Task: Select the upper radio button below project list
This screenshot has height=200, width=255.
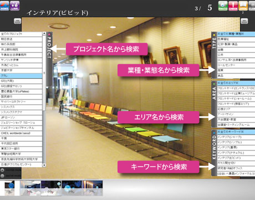Action: [2, 170]
